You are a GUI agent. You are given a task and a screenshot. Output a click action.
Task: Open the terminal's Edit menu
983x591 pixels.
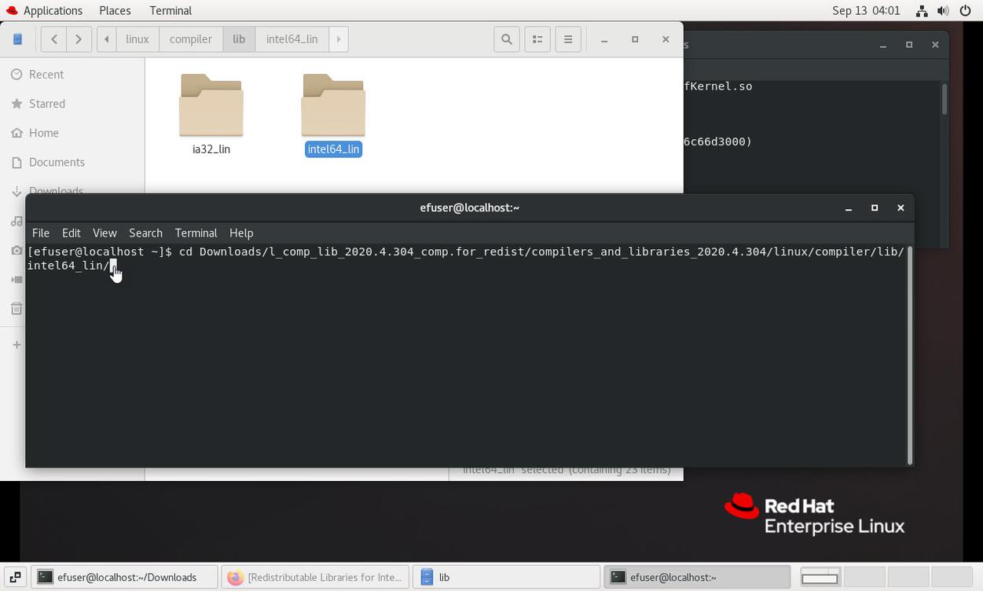point(71,233)
